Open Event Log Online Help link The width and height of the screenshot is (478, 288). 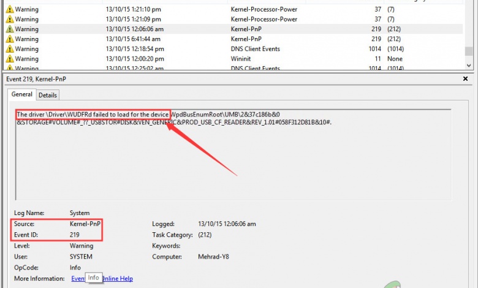pos(102,279)
